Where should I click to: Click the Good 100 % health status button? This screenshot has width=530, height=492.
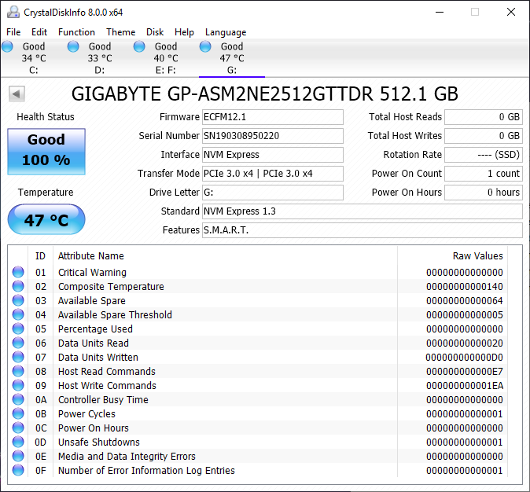(46, 152)
